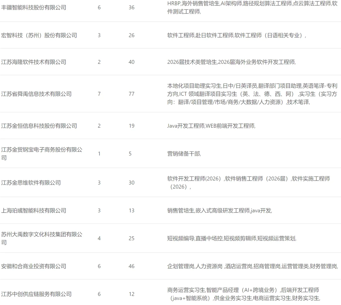
Task: Click 上海珀彧智能科技有限公司 company name
Action: pos(34,210)
